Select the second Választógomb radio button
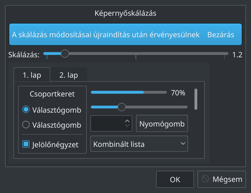Image resolution: width=251 pixels, height=193 pixels. pos(26,125)
